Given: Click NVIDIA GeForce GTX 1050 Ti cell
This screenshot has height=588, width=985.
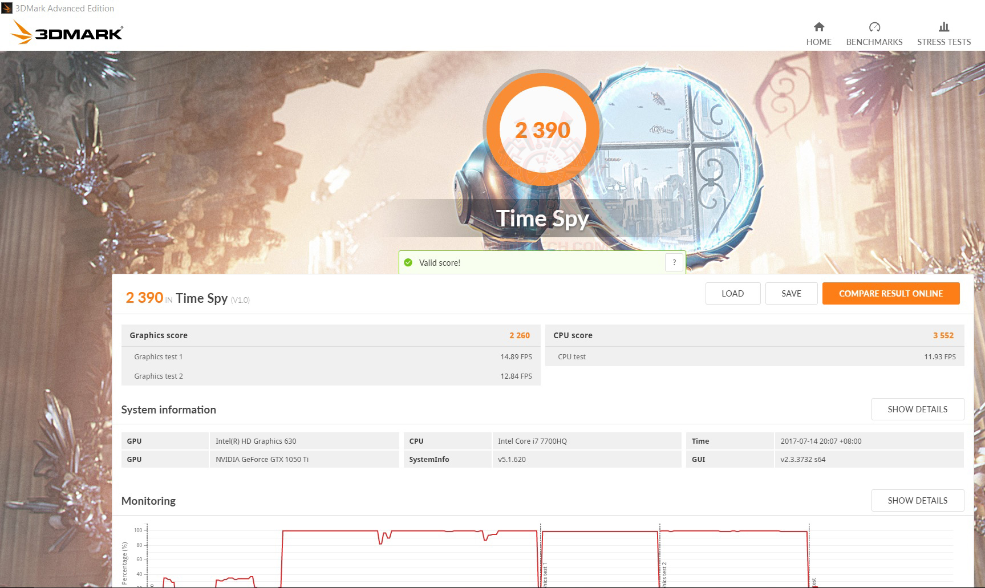Looking at the screenshot, I should (304, 459).
